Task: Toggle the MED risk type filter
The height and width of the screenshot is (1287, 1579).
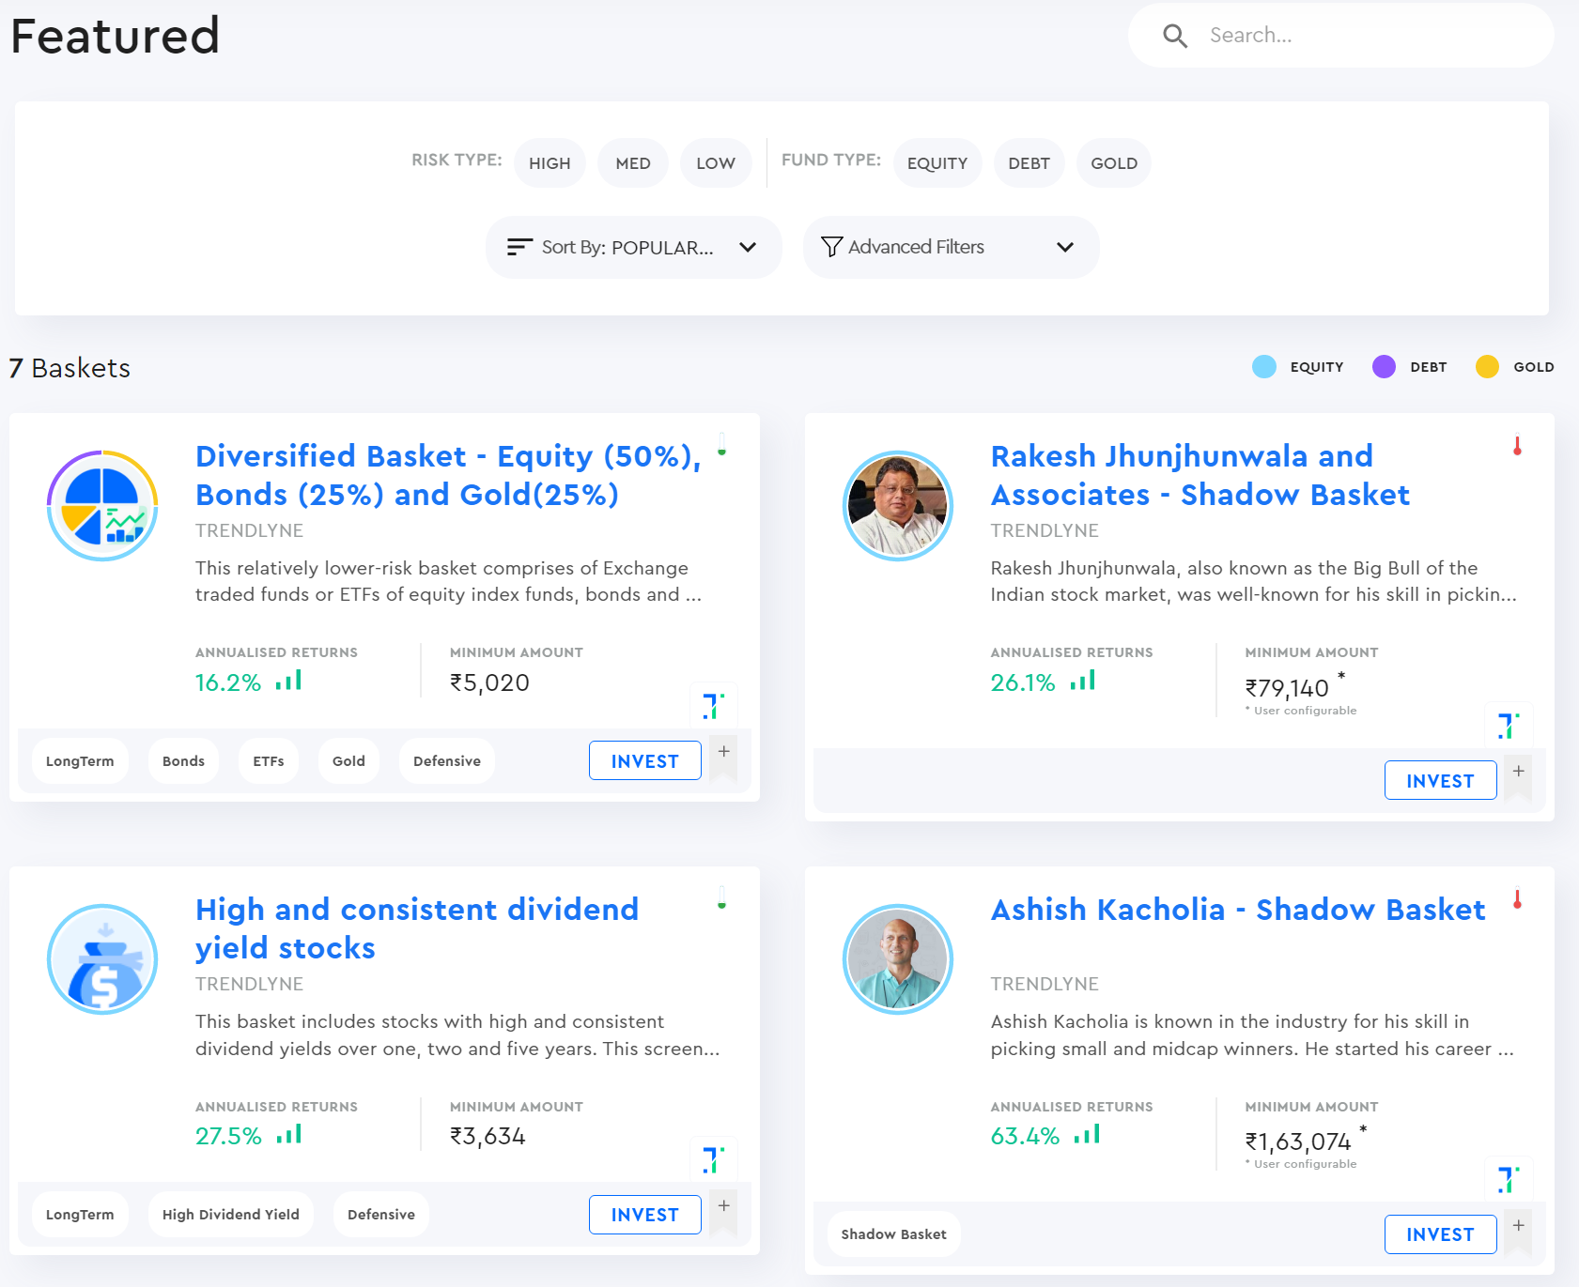Action: pyautogui.click(x=633, y=163)
